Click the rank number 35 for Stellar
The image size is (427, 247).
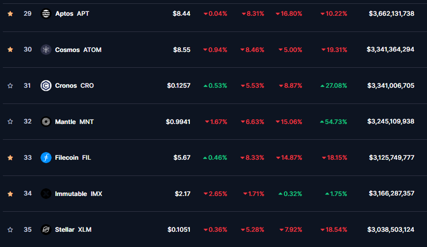tap(28, 230)
